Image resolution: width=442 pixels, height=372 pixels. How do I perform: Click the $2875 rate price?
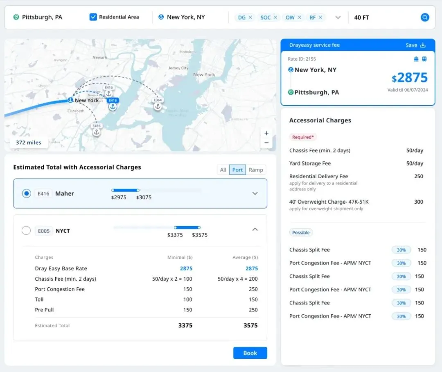click(x=409, y=77)
